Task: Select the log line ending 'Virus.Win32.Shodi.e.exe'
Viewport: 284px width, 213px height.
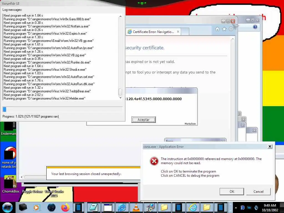Action: click(x=45, y=70)
